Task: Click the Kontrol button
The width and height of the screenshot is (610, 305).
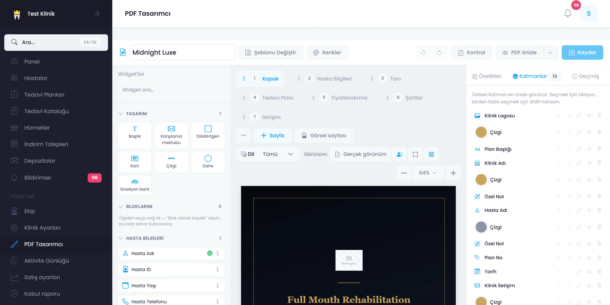Action: (x=472, y=53)
